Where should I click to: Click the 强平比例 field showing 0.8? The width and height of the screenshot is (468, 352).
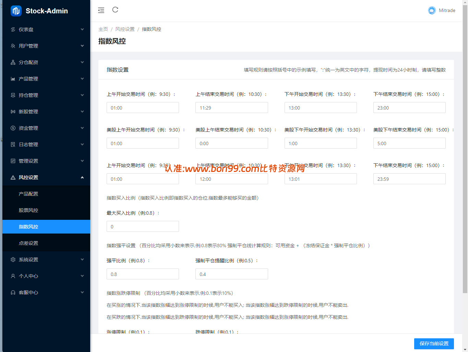pos(143,274)
